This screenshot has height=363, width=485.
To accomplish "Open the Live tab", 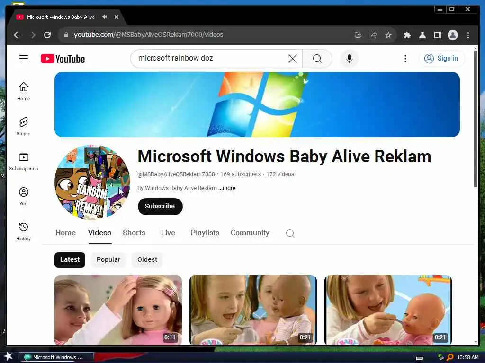I will (168, 233).
